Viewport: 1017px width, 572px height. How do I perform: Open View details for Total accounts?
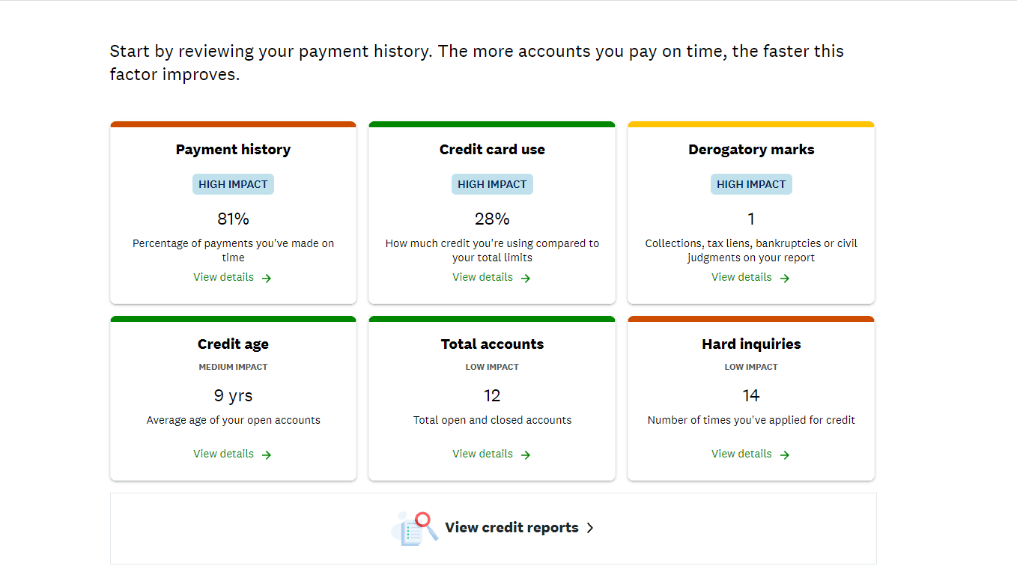pyautogui.click(x=483, y=454)
